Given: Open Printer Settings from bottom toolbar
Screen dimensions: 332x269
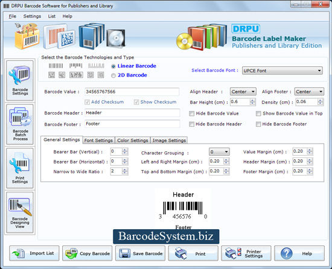Looking at the screenshot, I should (246, 253).
